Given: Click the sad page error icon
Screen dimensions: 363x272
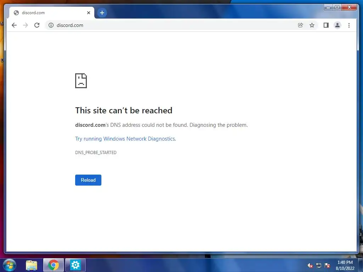Looking at the screenshot, I should click(81, 81).
